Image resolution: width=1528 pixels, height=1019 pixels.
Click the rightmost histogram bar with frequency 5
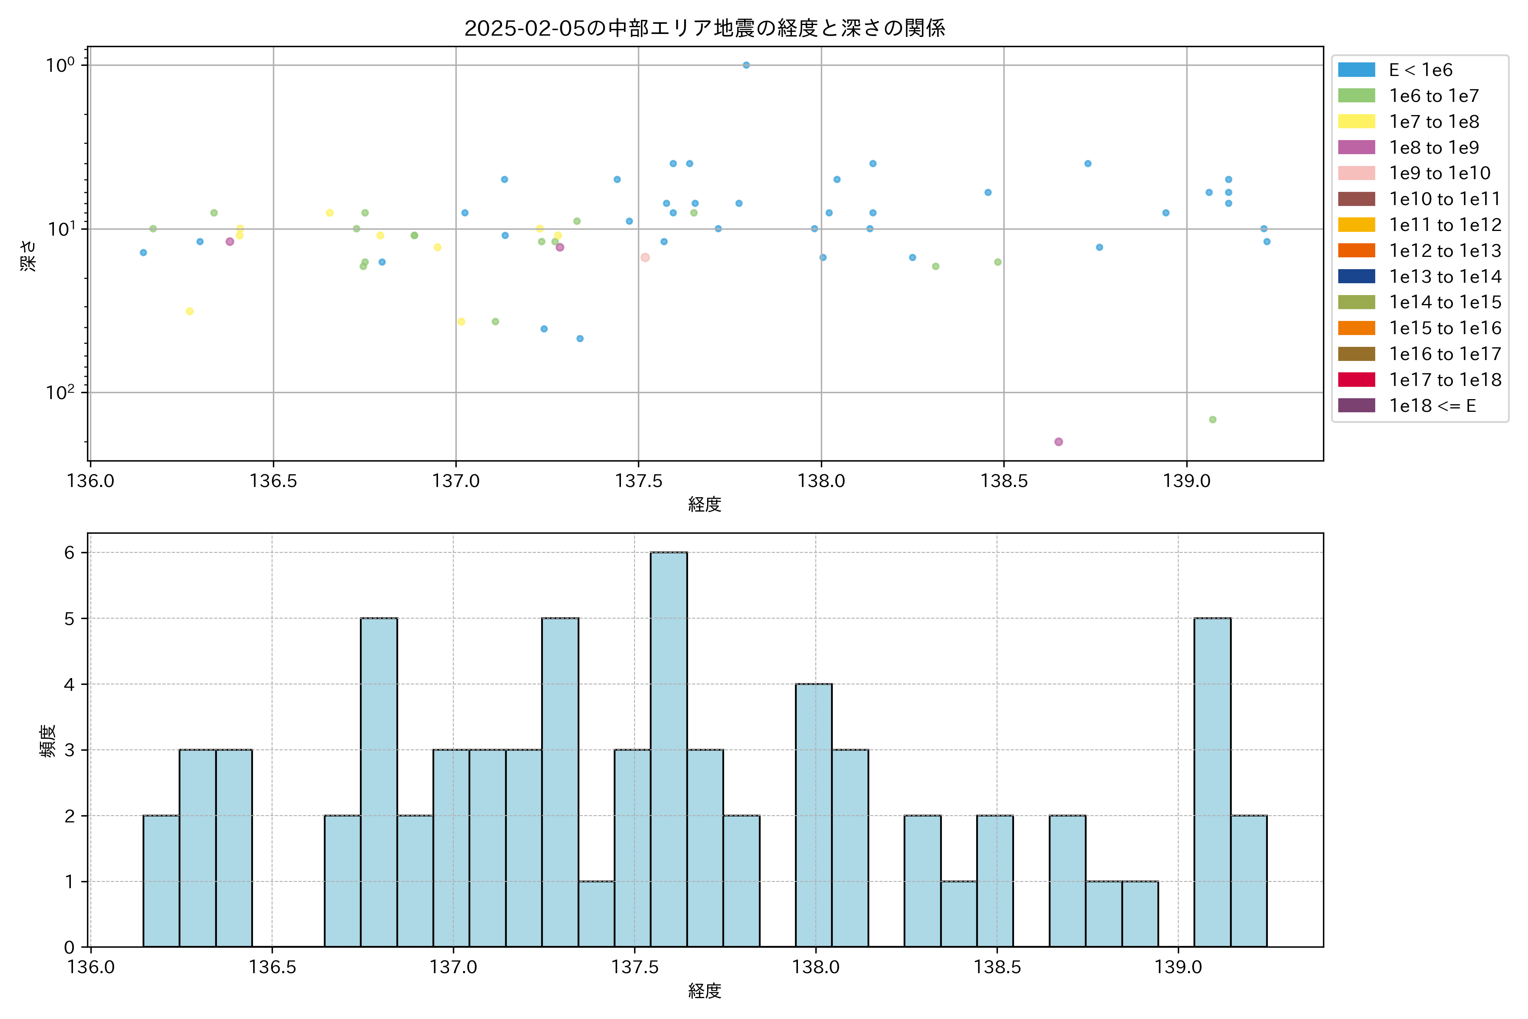coord(1212,782)
